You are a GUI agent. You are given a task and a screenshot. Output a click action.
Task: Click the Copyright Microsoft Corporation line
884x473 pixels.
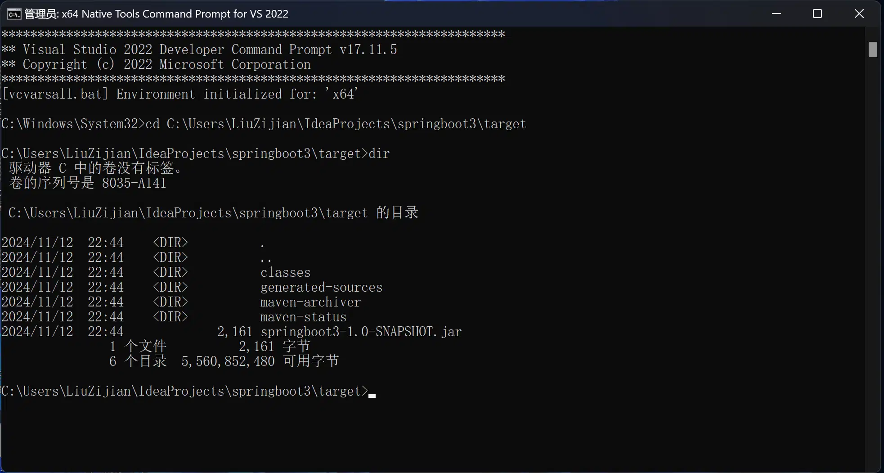(x=156, y=64)
